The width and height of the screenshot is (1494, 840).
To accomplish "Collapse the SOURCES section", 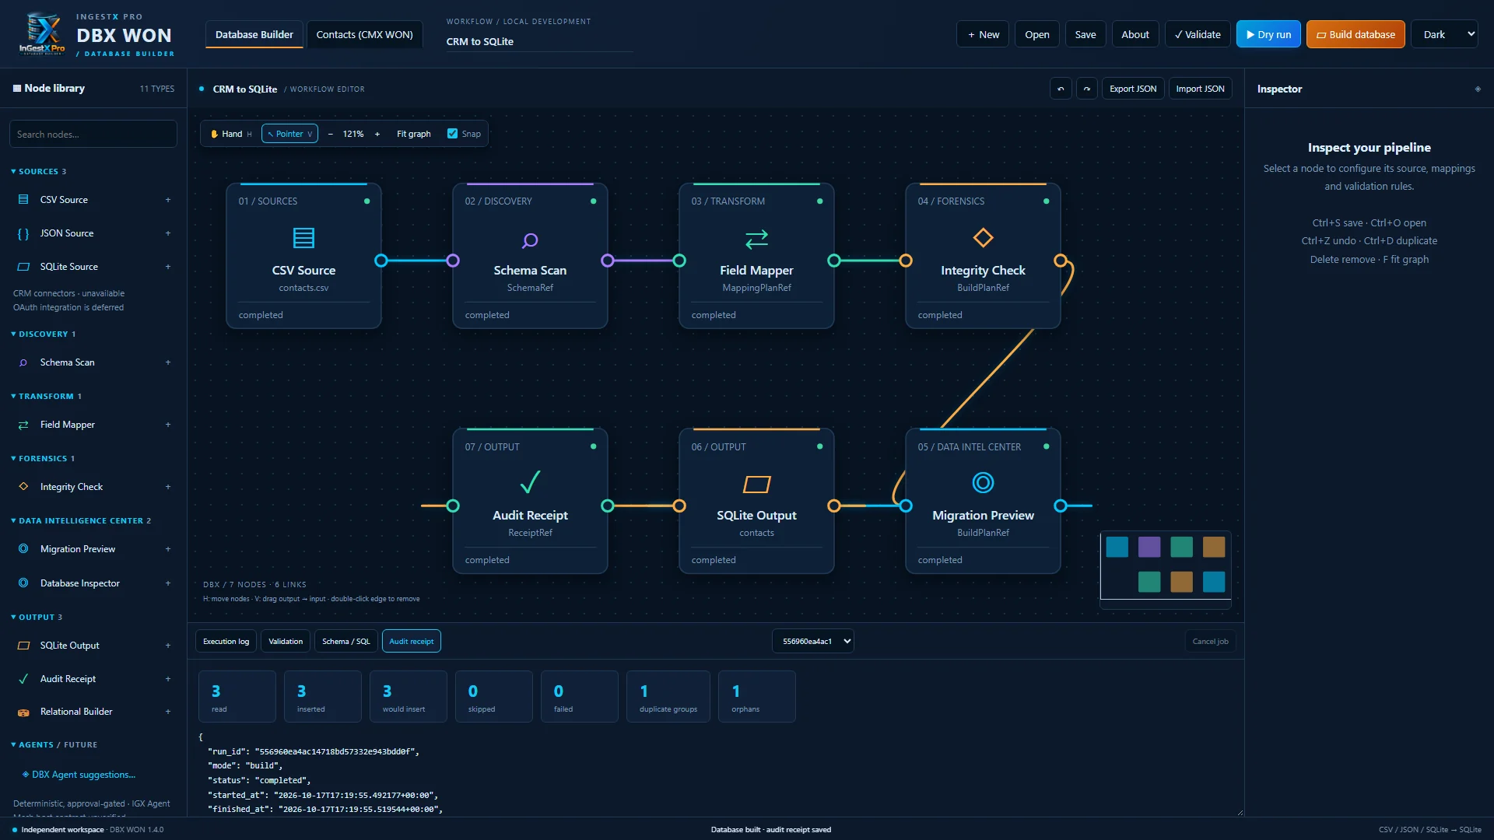I will coord(38,171).
